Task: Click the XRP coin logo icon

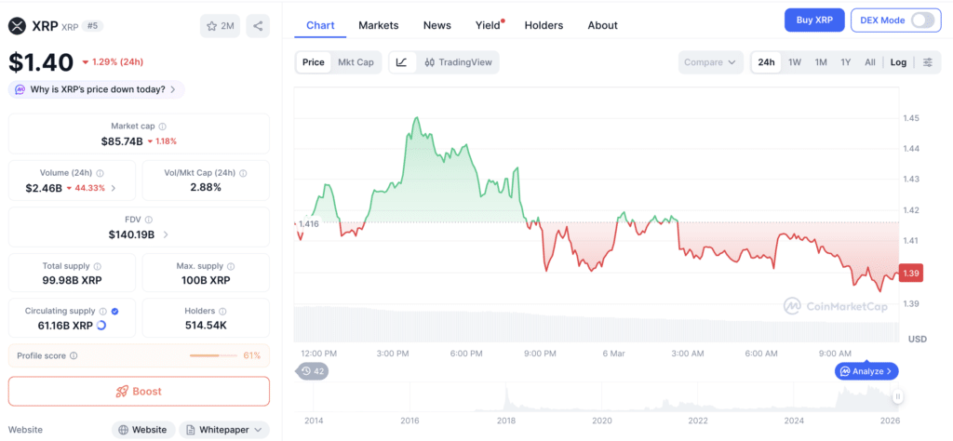Action: [x=17, y=26]
